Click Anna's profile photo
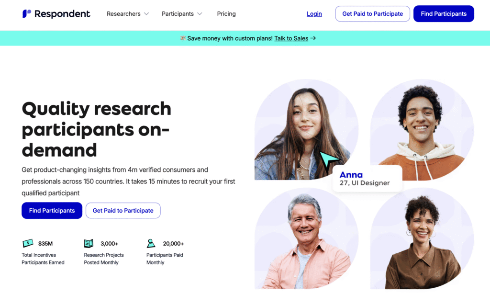490x305 pixels. (x=306, y=129)
